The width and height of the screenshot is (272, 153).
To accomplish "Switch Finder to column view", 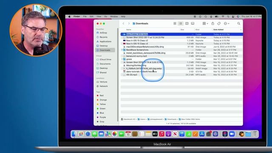I will pos(187,23).
